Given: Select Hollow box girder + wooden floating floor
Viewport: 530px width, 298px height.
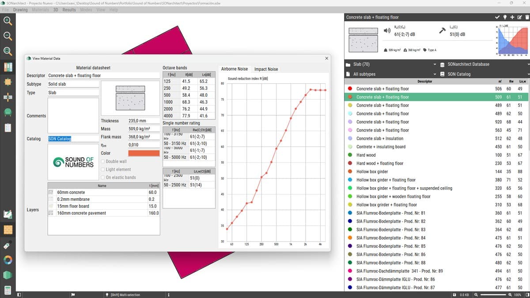Looking at the screenshot, I should pos(437,196).
